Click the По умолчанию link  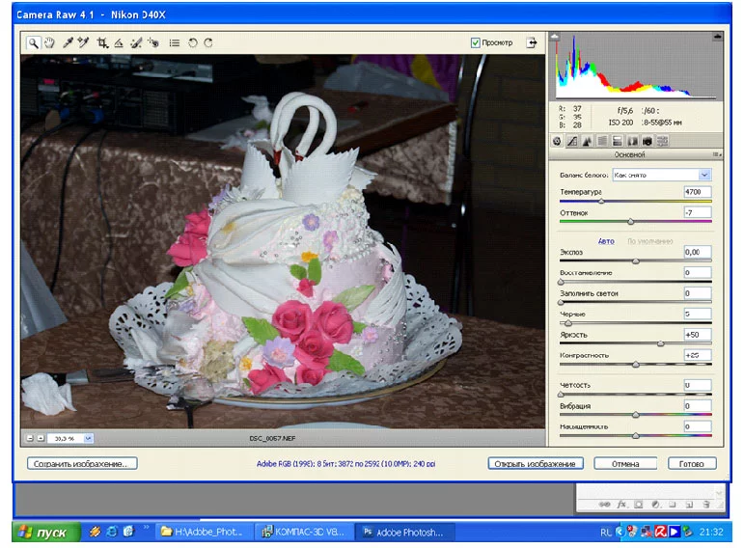[650, 241]
